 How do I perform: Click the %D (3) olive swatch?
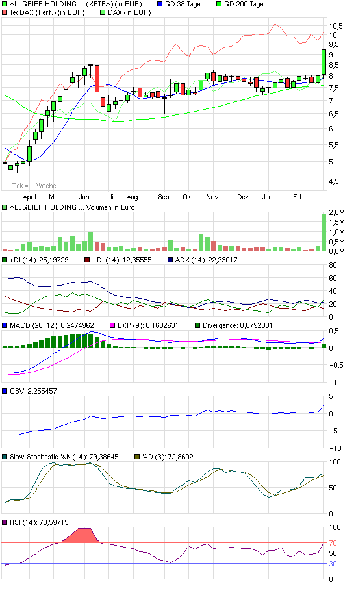point(137,457)
